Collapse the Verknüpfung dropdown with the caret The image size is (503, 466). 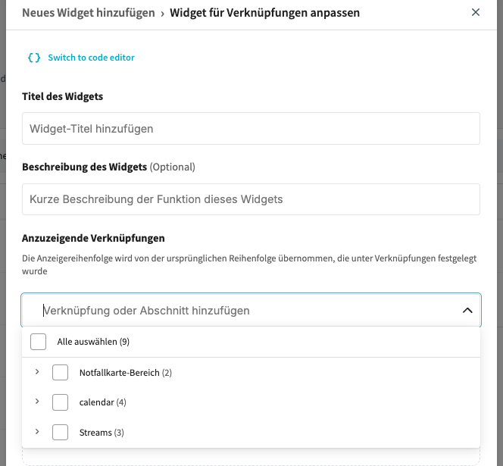[467, 311]
